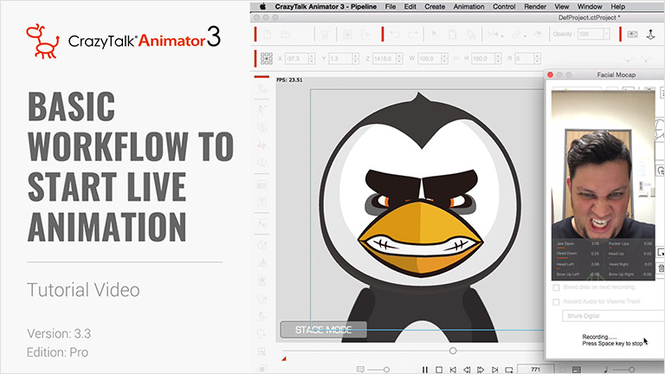665x374 pixels.
Task: Click the Preview image icon in toolbar
Action: coord(347,35)
